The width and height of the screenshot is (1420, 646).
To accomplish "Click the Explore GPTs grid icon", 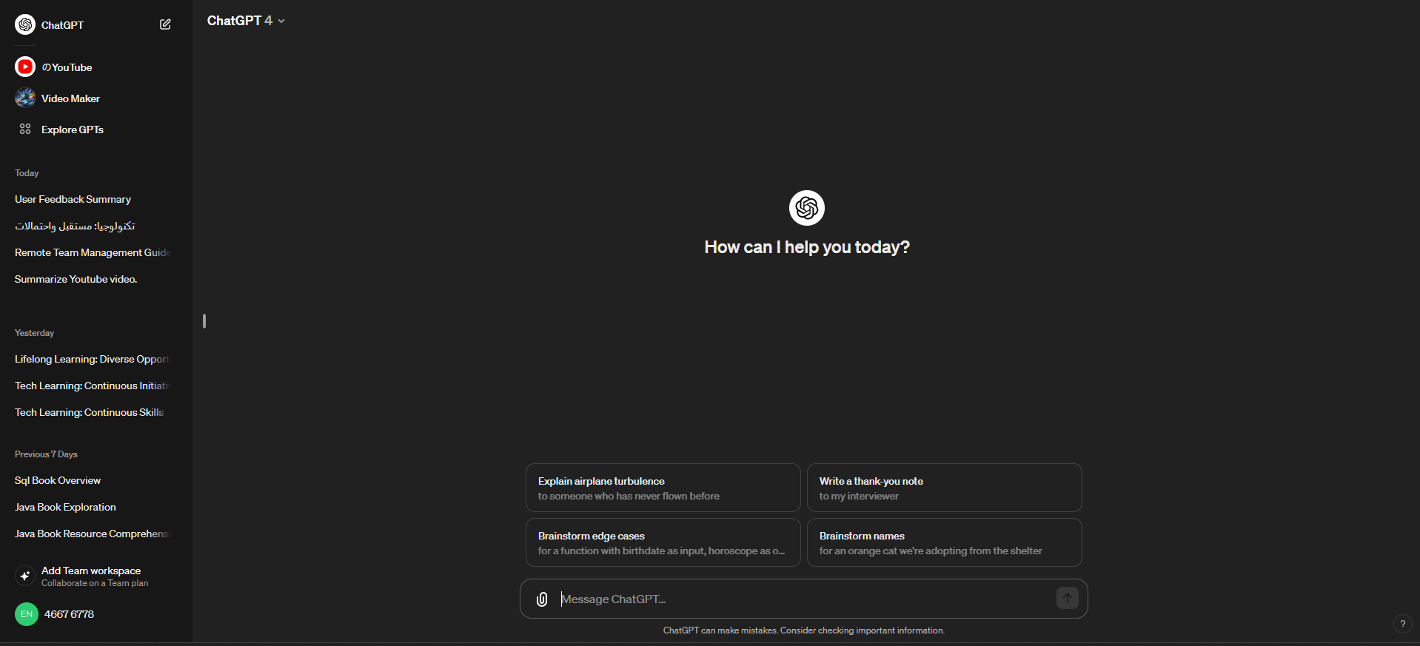I will (x=25, y=129).
